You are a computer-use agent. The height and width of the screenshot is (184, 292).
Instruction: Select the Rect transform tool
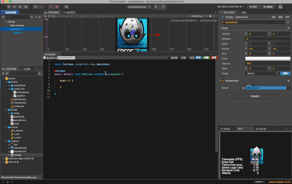[26, 7]
